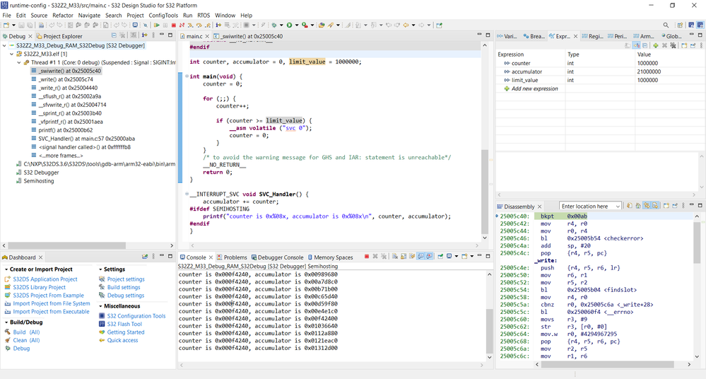Viewport: 706px width, 379px height.
Task: Terminate the console's running process
Action: (366, 257)
